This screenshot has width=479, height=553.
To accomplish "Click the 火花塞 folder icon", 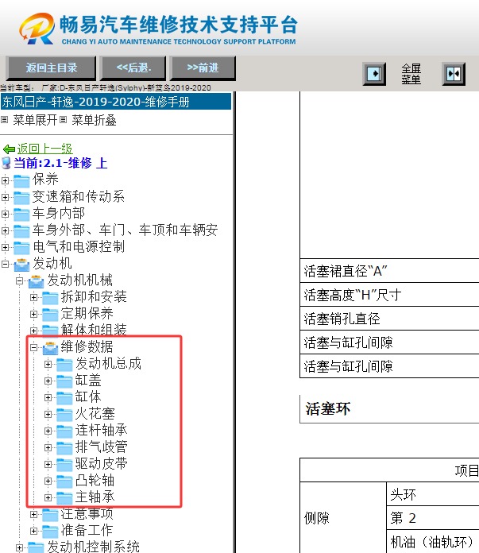I will 64,415.
